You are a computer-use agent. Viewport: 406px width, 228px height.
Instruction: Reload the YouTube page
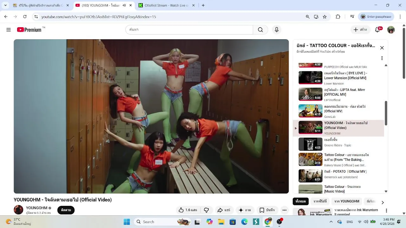(x=25, y=17)
